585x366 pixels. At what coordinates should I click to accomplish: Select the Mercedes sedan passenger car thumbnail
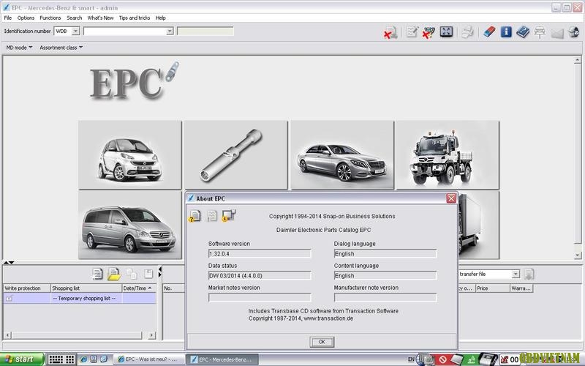point(341,154)
